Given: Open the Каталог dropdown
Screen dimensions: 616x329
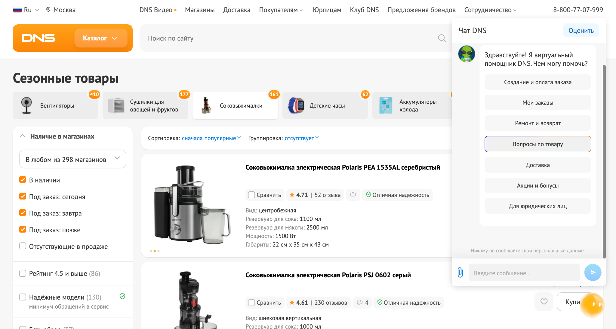Looking at the screenshot, I should [x=101, y=38].
